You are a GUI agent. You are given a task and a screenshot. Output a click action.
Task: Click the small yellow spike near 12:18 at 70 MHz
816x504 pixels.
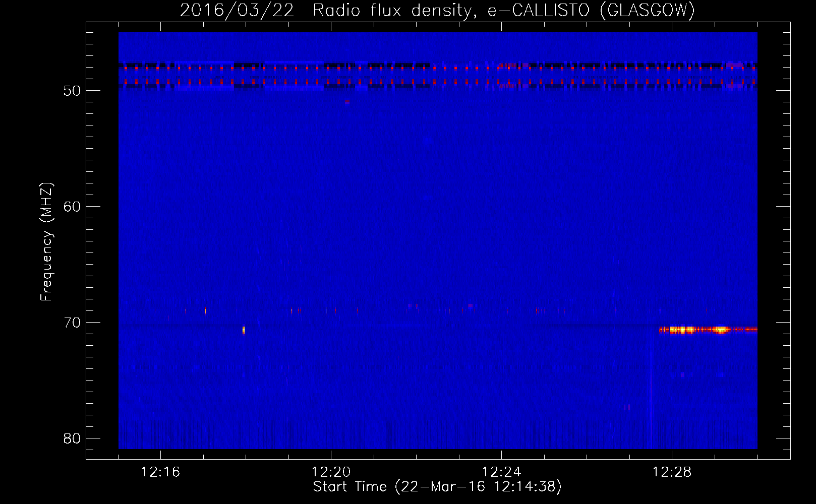pyautogui.click(x=244, y=330)
